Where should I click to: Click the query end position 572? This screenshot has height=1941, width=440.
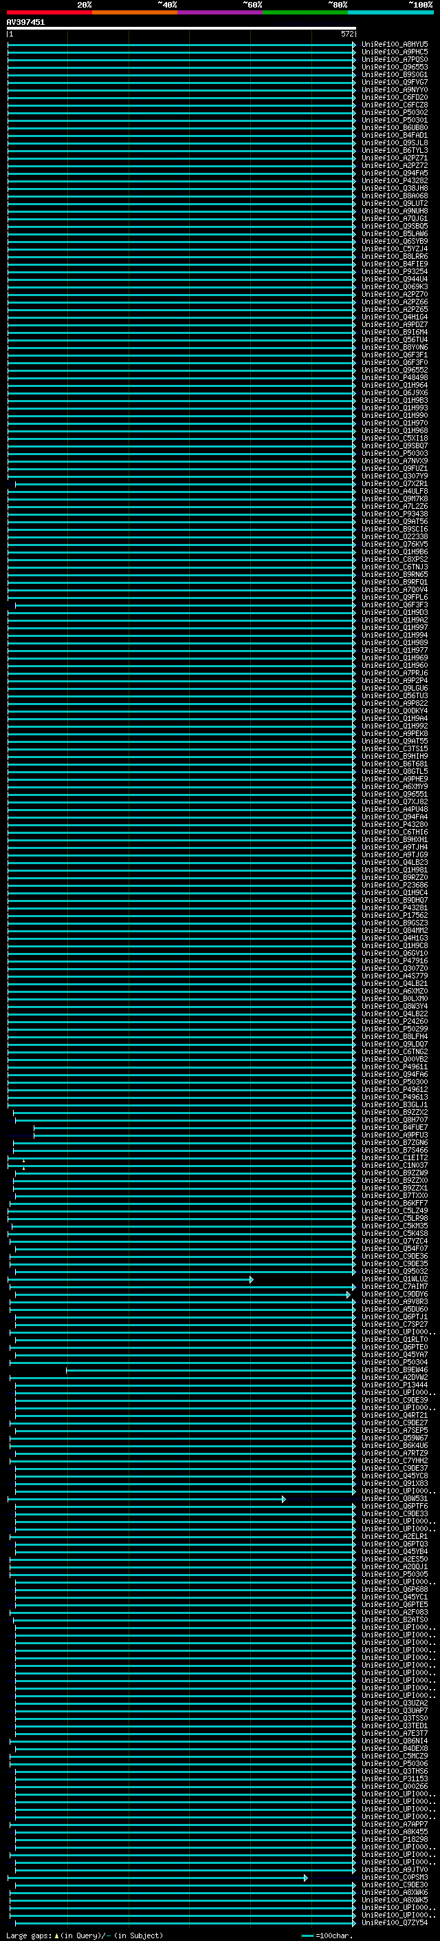pos(346,34)
